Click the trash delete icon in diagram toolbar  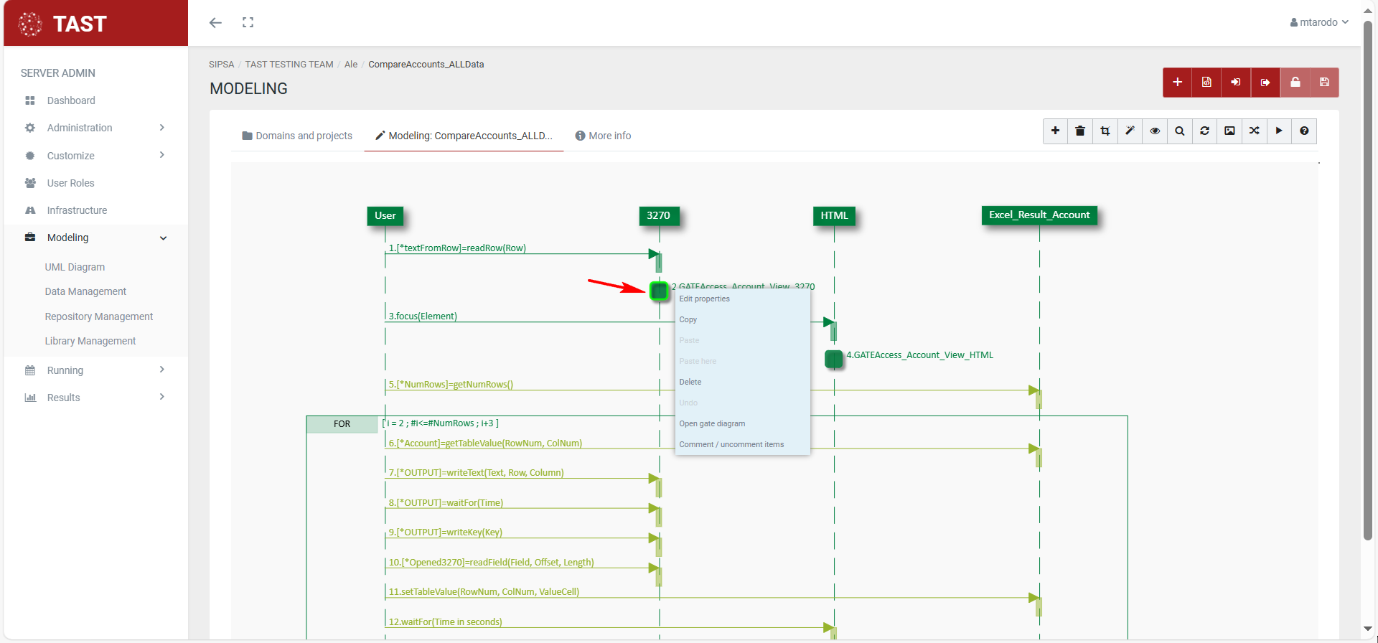point(1080,131)
